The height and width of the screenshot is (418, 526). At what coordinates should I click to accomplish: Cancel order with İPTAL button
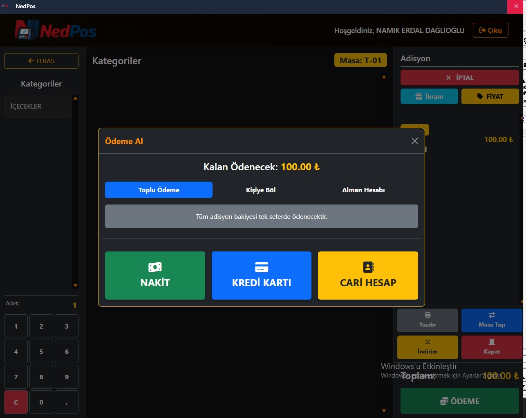pyautogui.click(x=460, y=78)
